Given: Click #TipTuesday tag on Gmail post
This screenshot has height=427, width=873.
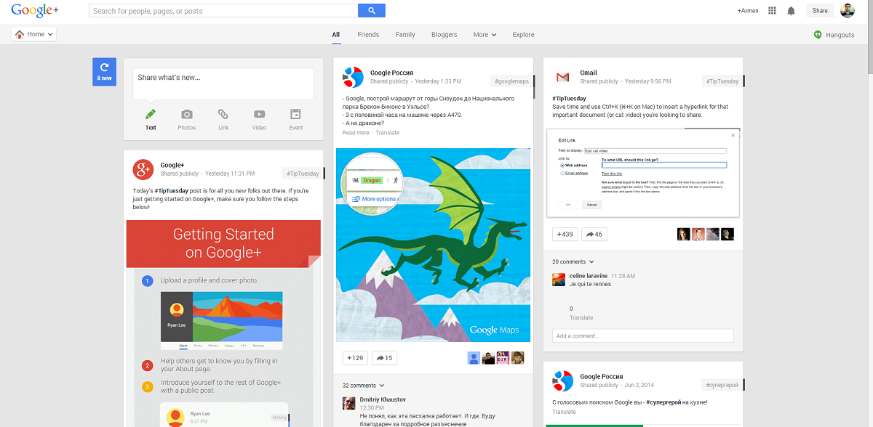Looking at the screenshot, I should click(x=722, y=81).
